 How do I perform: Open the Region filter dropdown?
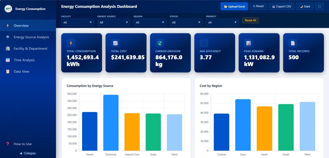(x=150, y=23)
